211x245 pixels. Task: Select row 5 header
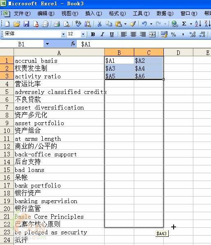click(x=7, y=92)
